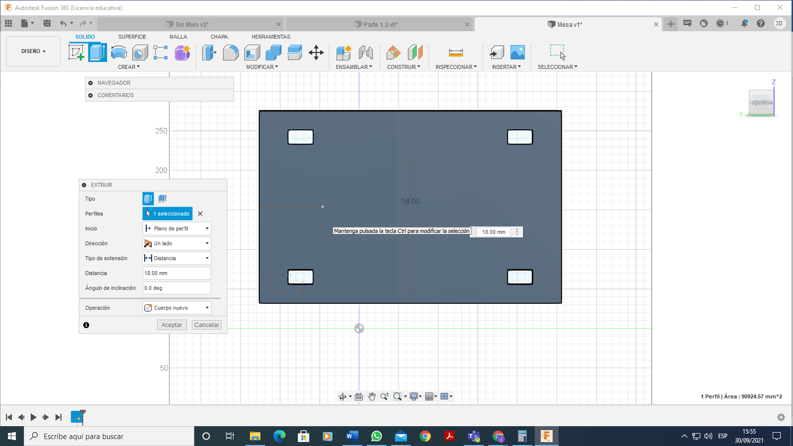
Task: Collapse the EXTRUIR dialog
Action: pyautogui.click(x=84, y=185)
